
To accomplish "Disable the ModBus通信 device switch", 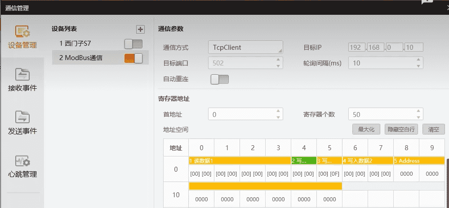I will tap(133, 58).
